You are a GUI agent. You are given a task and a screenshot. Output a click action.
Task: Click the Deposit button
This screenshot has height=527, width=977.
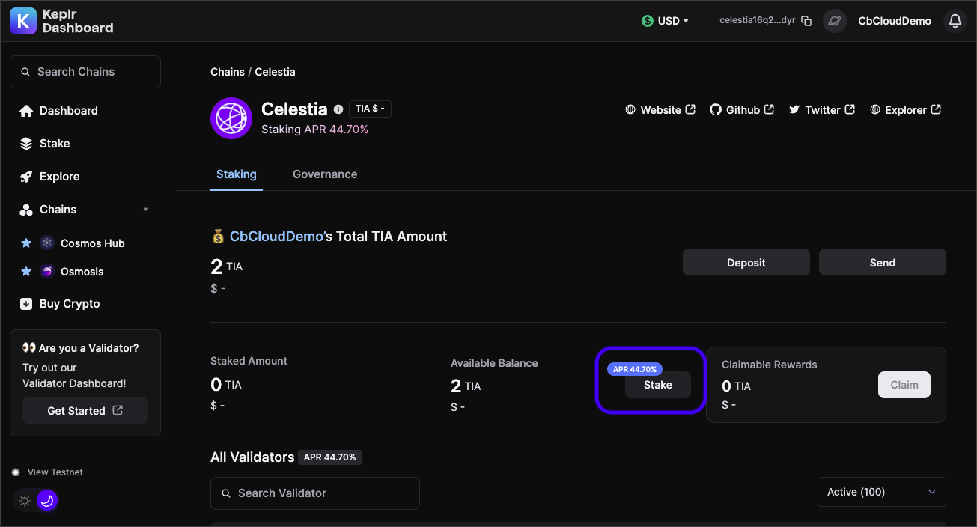(746, 263)
